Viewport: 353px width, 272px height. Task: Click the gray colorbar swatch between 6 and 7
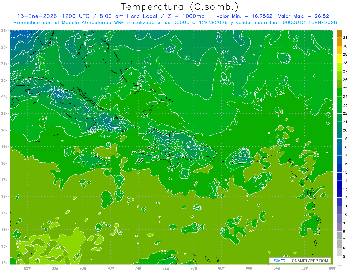[x=339, y=244]
